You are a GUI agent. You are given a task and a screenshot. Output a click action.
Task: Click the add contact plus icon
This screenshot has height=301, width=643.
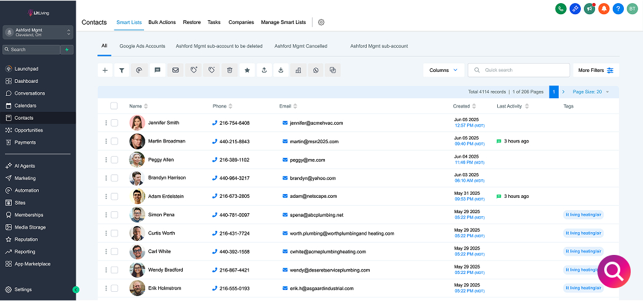[x=105, y=70]
